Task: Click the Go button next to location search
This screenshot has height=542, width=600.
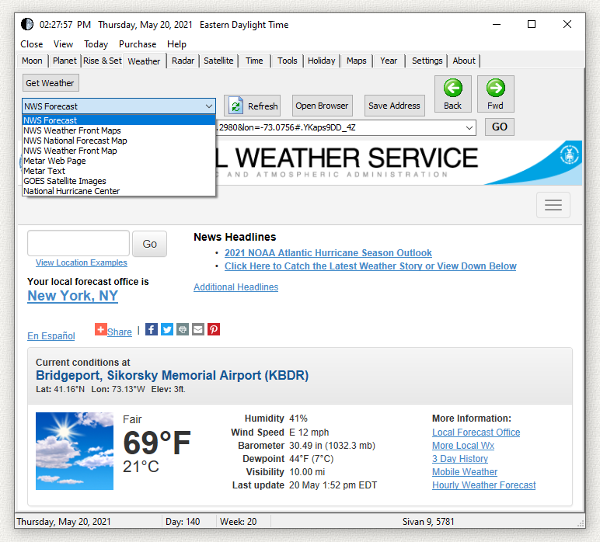Action: [150, 244]
